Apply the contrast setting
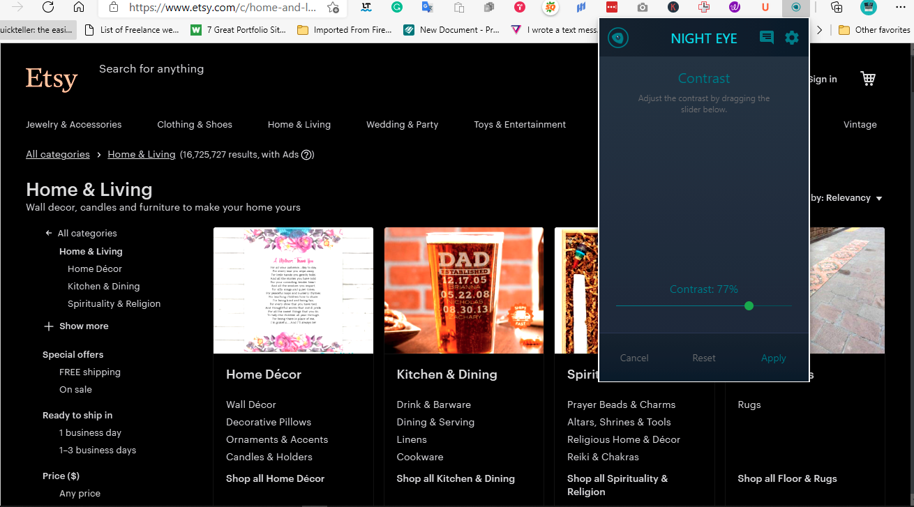 [x=774, y=358]
